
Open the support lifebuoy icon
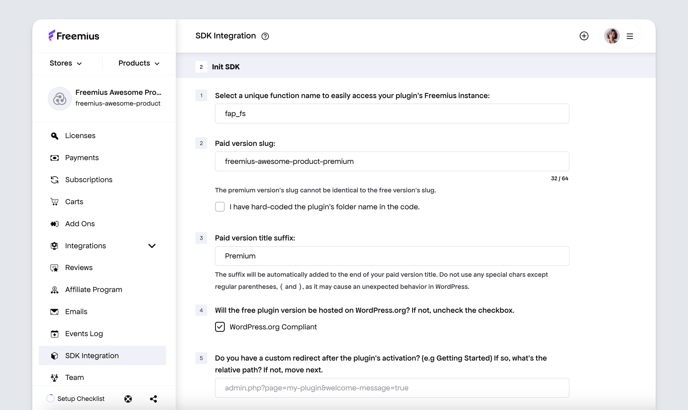[128, 399]
